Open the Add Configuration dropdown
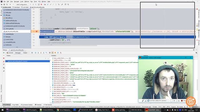The image size is (200, 112). [22, 4]
